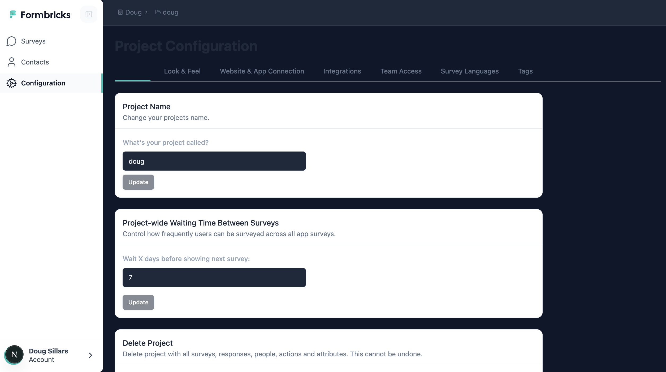This screenshot has height=372, width=666.
Task: Switch to the Look & Feel tab
Action: click(x=182, y=71)
